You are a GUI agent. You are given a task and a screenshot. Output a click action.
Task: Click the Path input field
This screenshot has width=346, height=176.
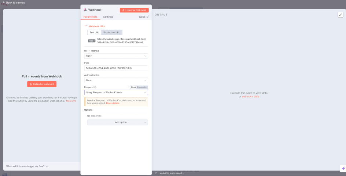coord(116,68)
